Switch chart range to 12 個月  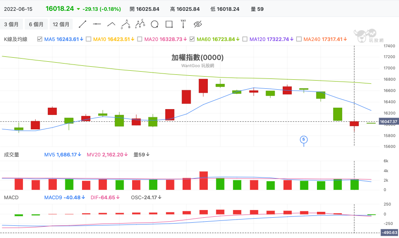pos(61,24)
